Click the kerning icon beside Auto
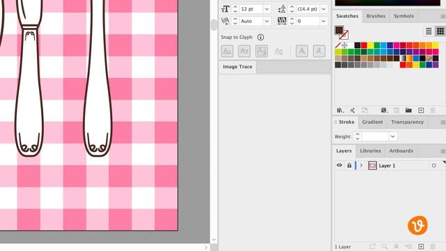This screenshot has width=446, height=251. pos(225,21)
